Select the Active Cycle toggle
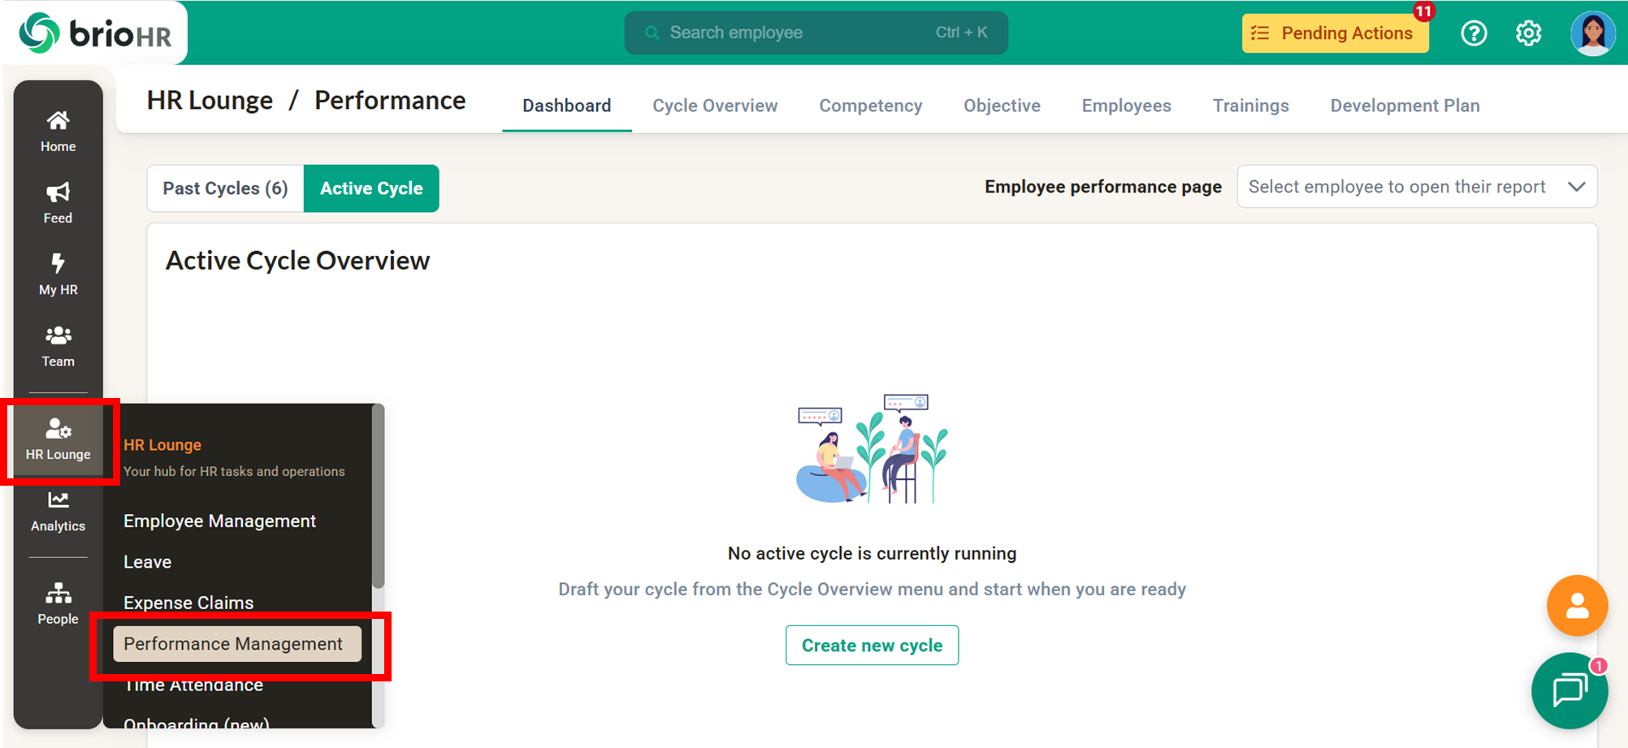 click(x=371, y=188)
